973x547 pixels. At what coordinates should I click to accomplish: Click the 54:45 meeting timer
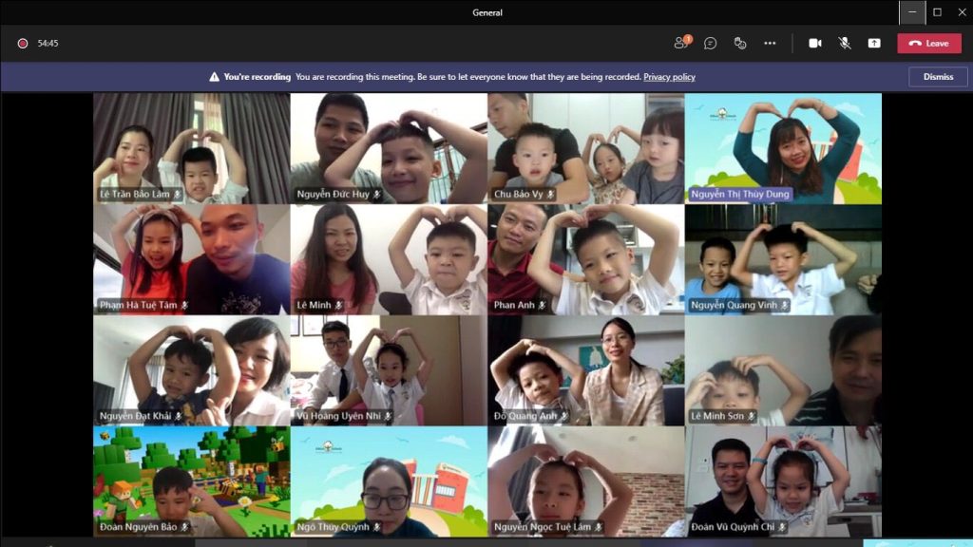click(x=48, y=43)
